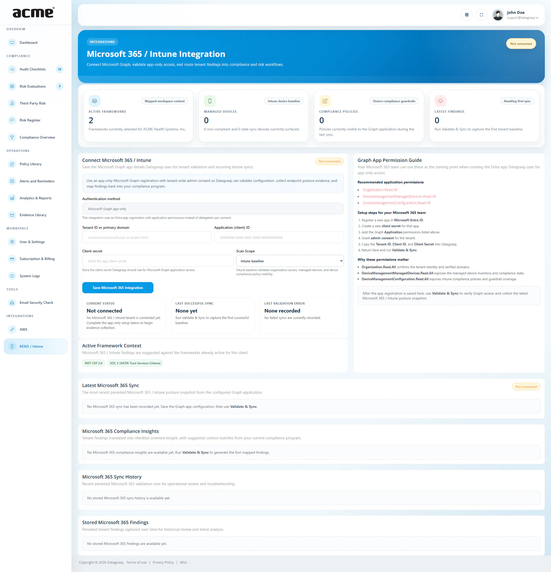This screenshot has width=551, height=572.
Task: Click the SOC 2 (AICPA Trust Services Criteria) tag
Action: 135,363
